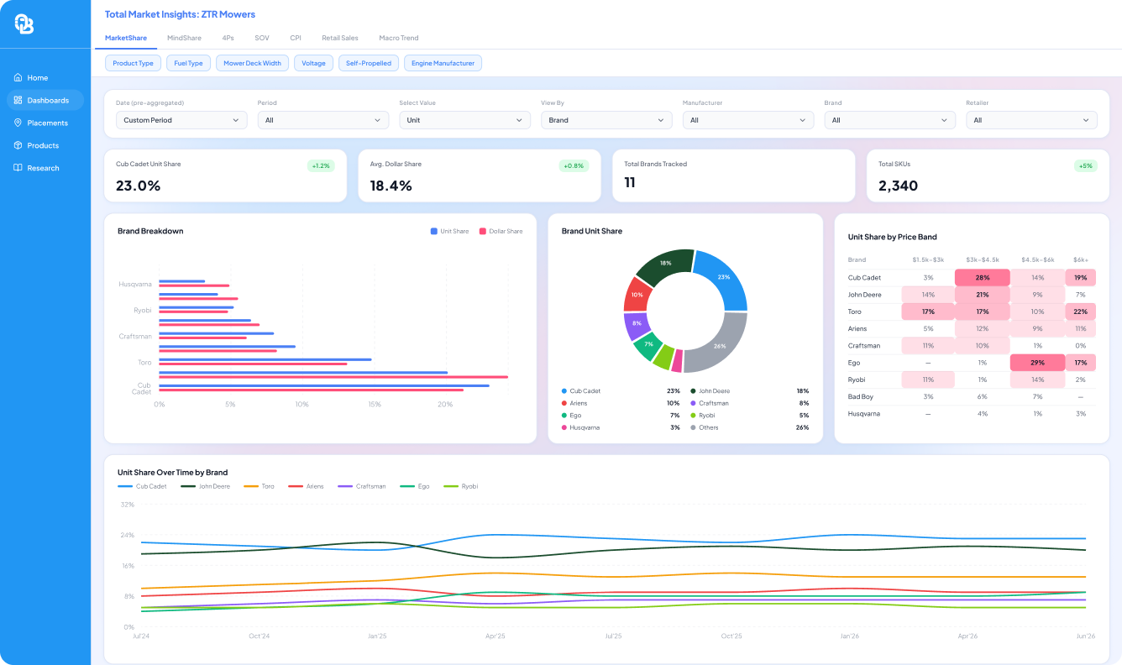Viewport: 1122px width, 665px height.
Task: Click the Dashboards grid icon
Action: click(18, 100)
